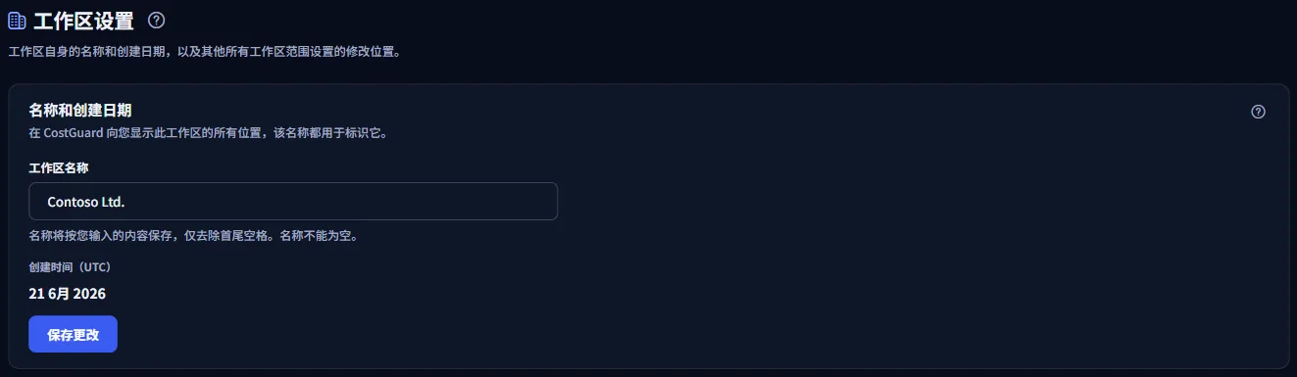The image size is (1297, 377).
Task: Click the year 2026 in creation date
Action: (88, 293)
